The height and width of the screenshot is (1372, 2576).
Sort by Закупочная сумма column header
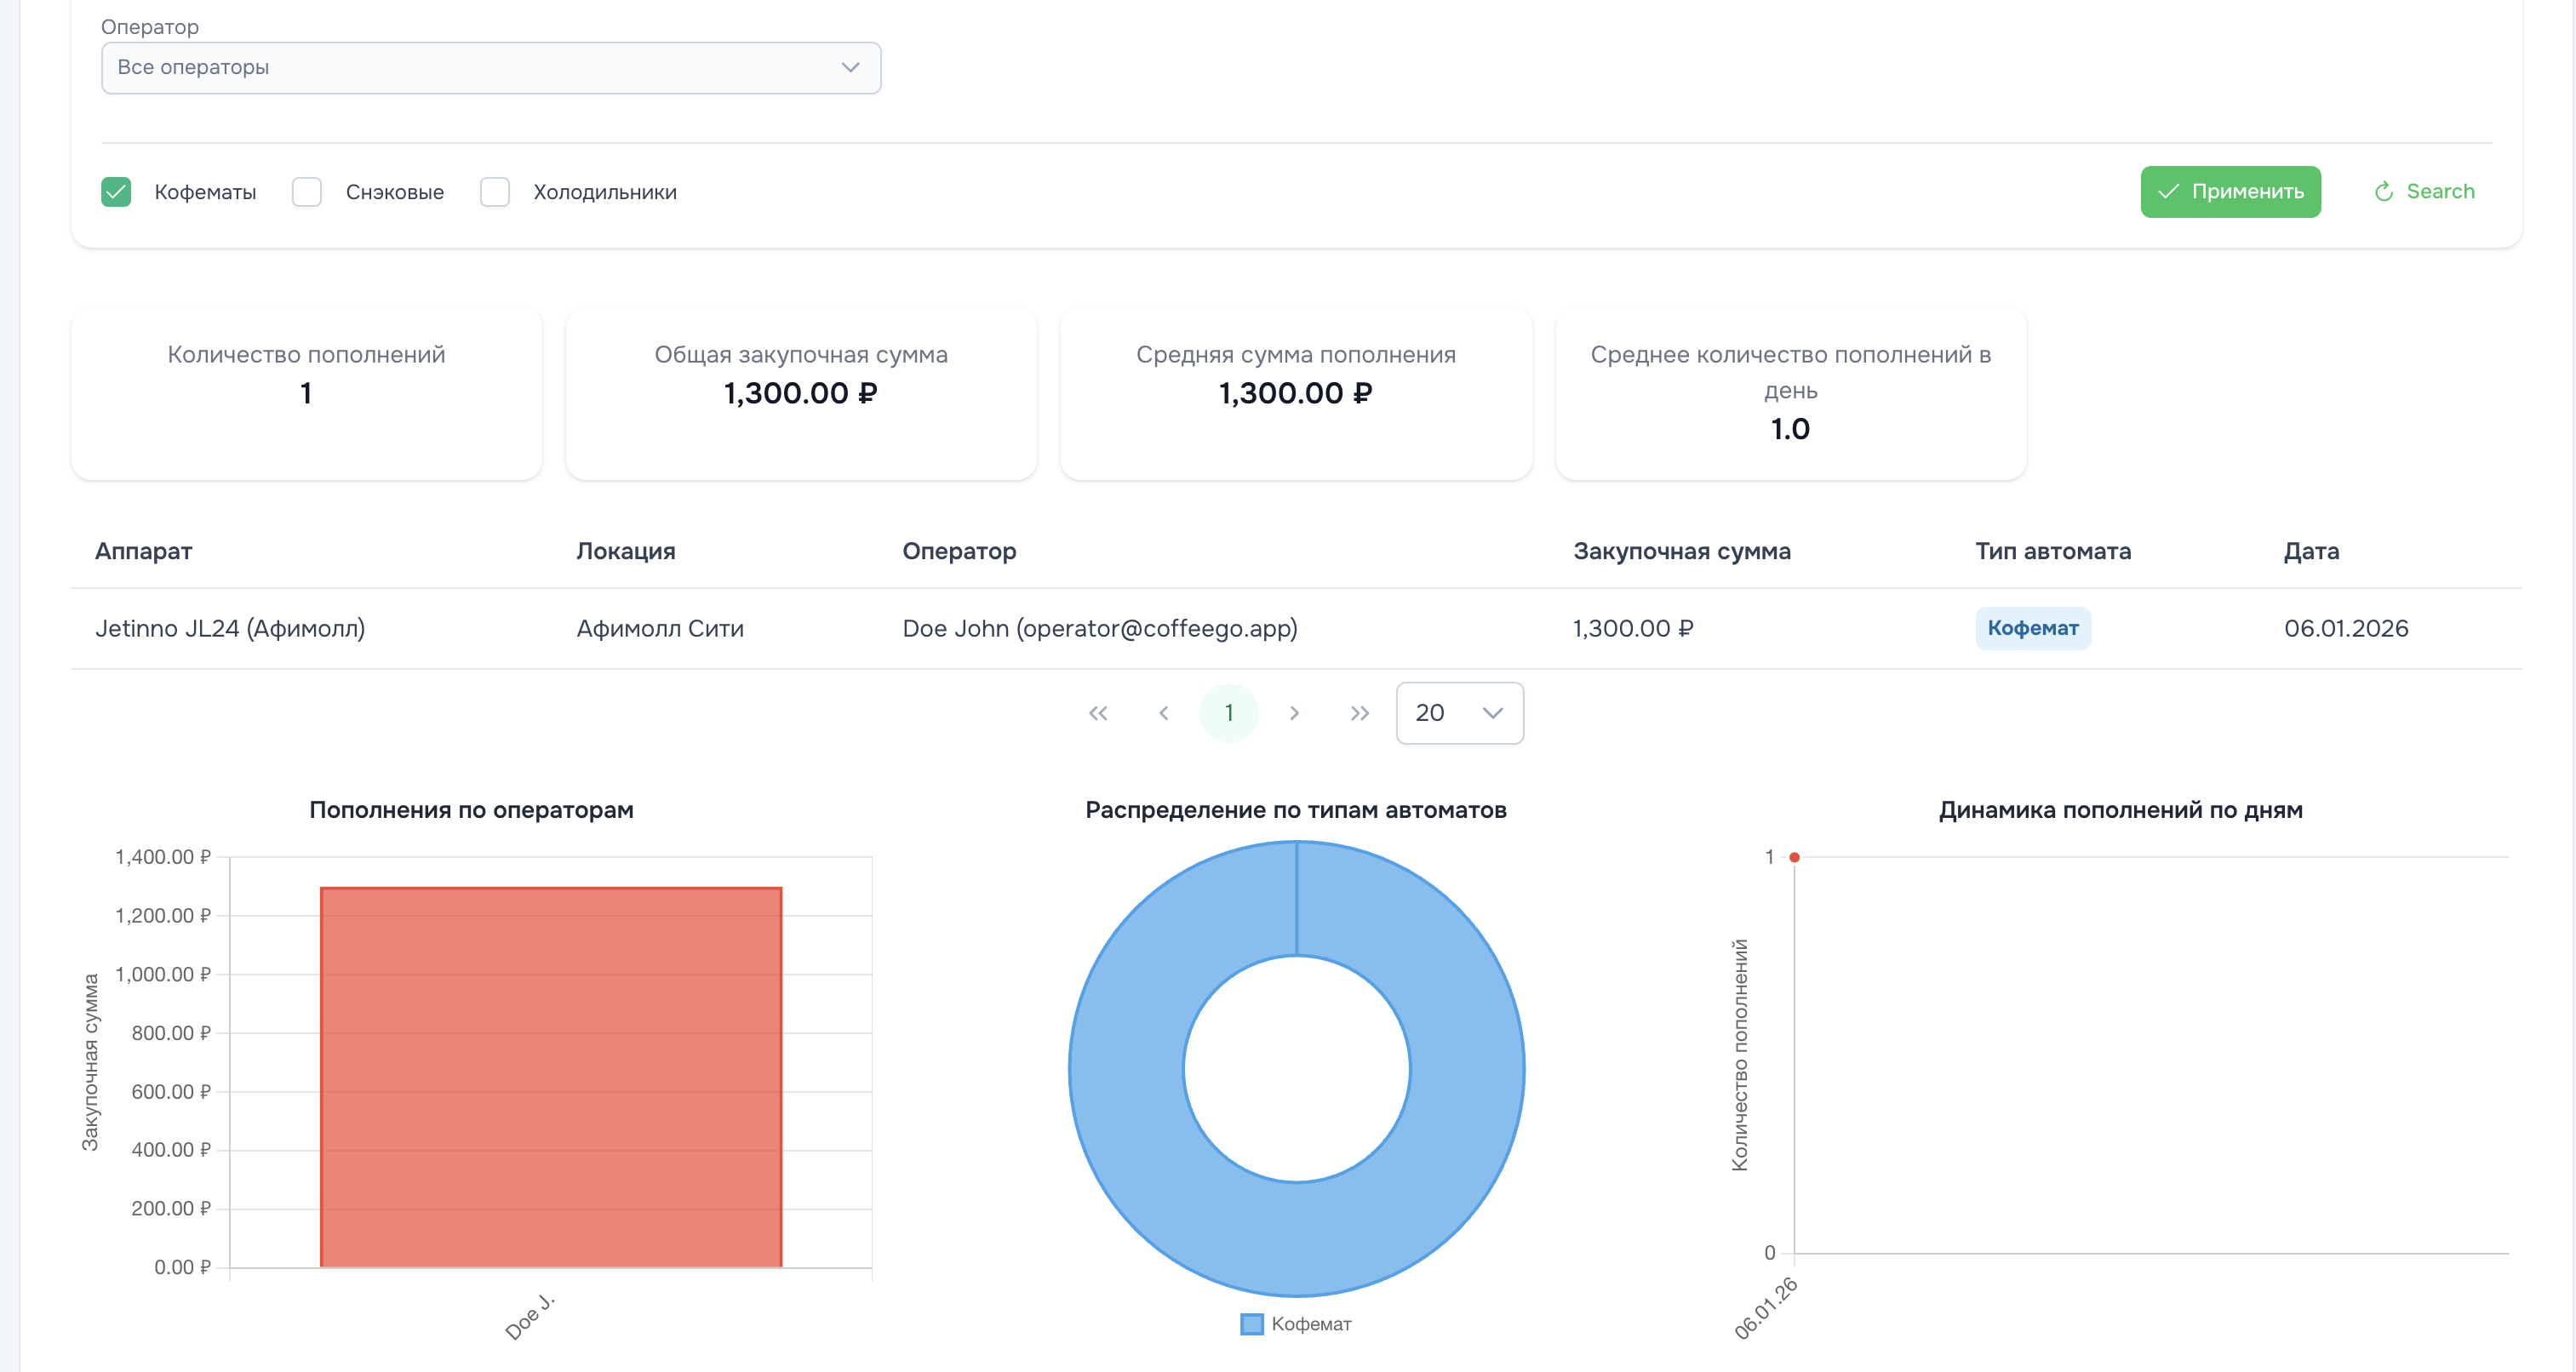tap(1681, 551)
